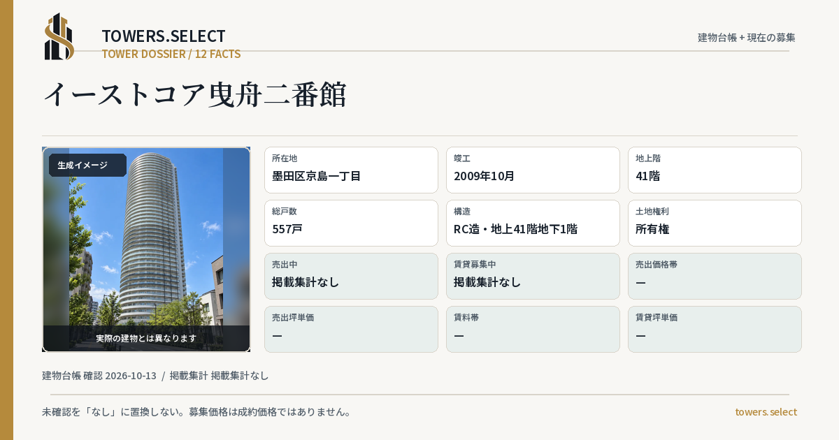Click the 売出価格帯 card
The image size is (839, 440).
(715, 276)
